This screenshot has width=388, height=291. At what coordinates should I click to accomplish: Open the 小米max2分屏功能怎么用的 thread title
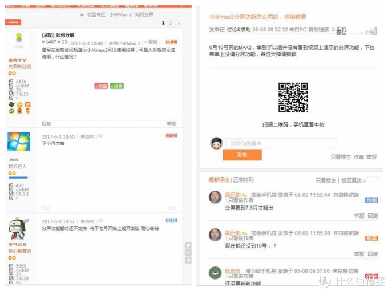257,17
